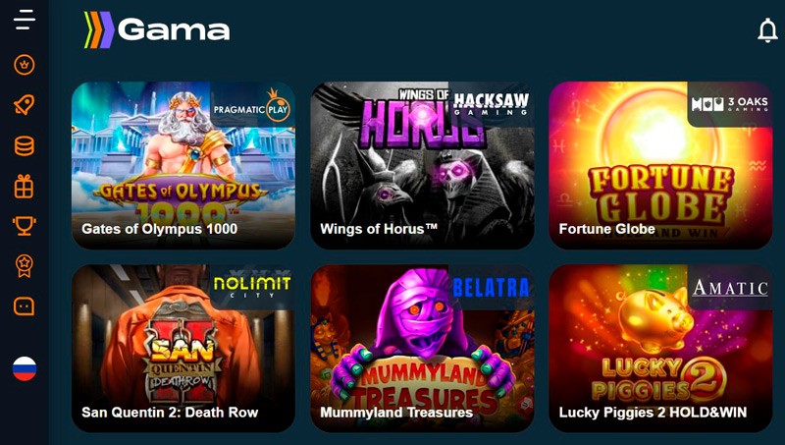Open the star medal badge icon

25,266
